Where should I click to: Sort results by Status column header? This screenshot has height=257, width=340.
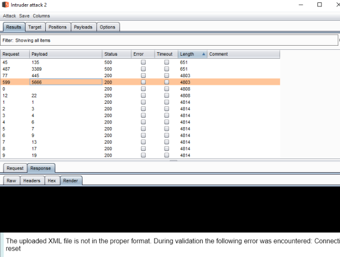(x=117, y=54)
